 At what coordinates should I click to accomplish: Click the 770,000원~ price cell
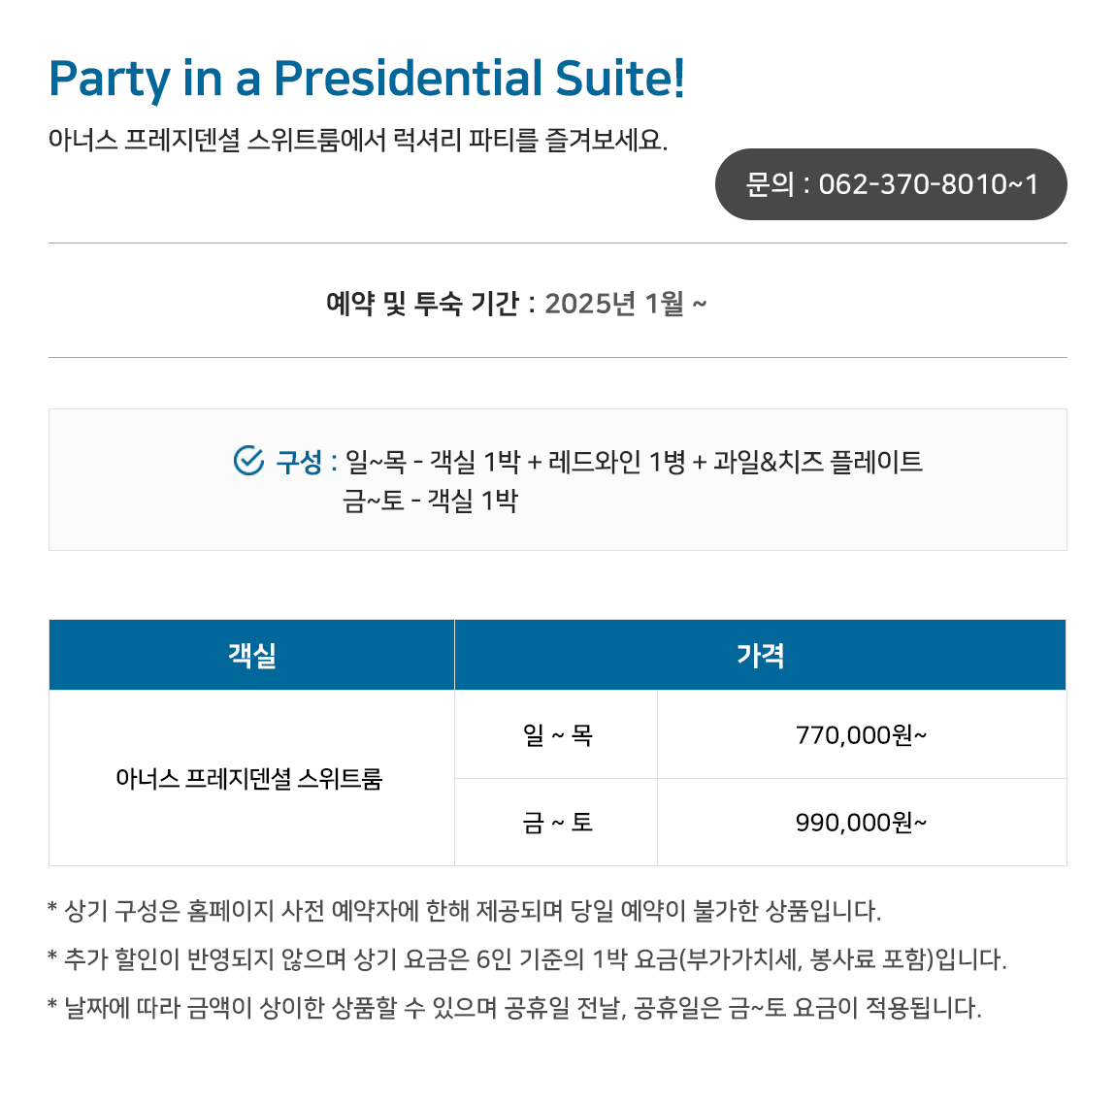(x=862, y=734)
